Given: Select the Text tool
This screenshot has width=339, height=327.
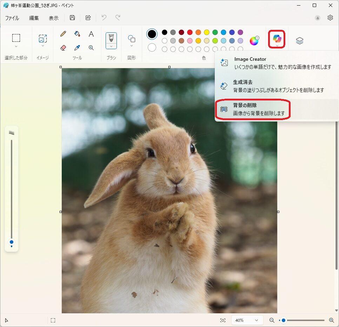Looking at the screenshot, I should point(91,34).
